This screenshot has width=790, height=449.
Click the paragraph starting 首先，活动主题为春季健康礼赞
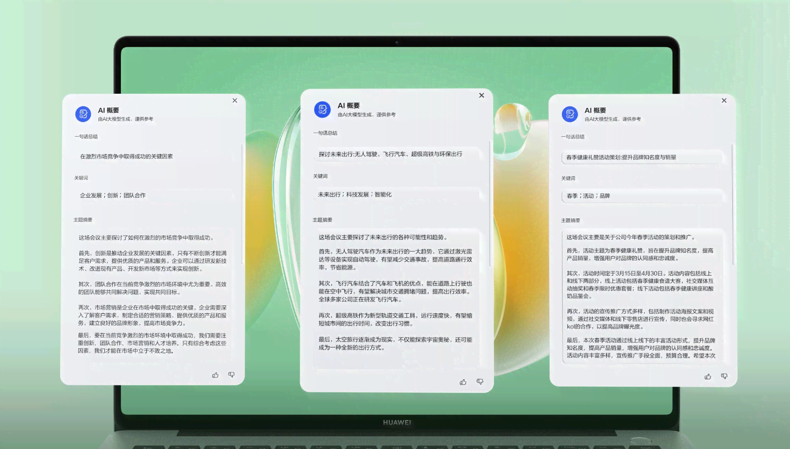pos(640,254)
